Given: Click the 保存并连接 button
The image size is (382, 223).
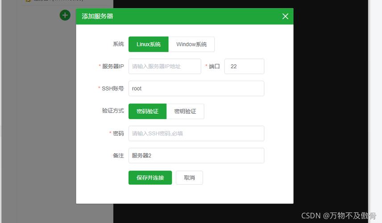Looking at the screenshot, I should click(x=150, y=178).
